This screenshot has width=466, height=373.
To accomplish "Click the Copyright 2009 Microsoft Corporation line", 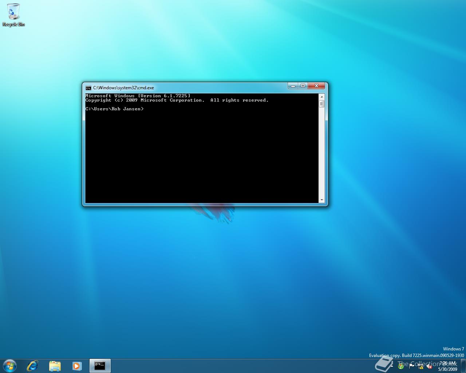I will (x=177, y=100).
